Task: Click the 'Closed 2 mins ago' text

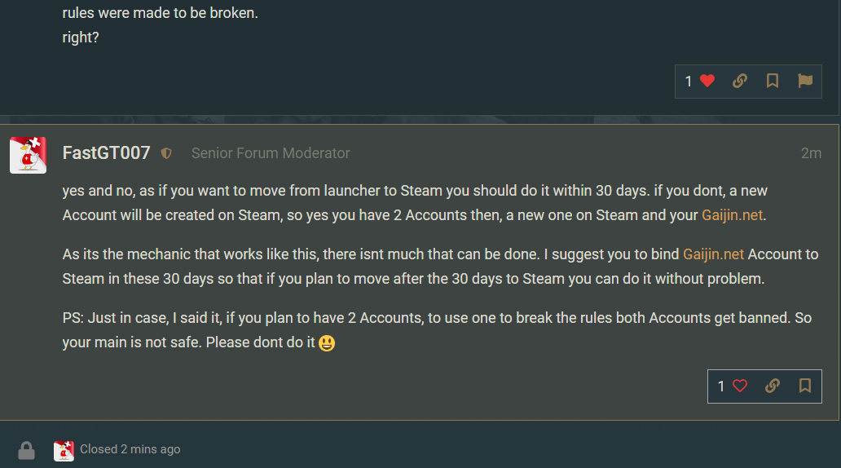Action: [130, 449]
